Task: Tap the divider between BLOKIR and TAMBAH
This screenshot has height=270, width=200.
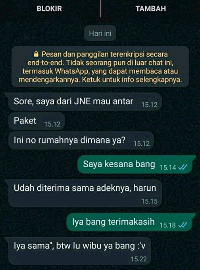Action: click(x=100, y=8)
